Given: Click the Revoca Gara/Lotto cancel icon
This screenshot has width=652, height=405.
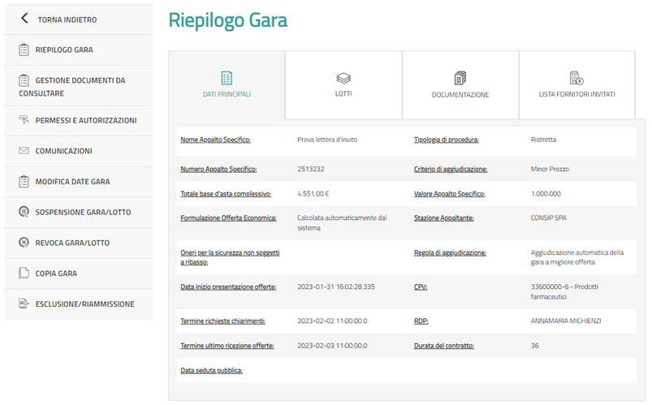Looking at the screenshot, I should tap(24, 243).
